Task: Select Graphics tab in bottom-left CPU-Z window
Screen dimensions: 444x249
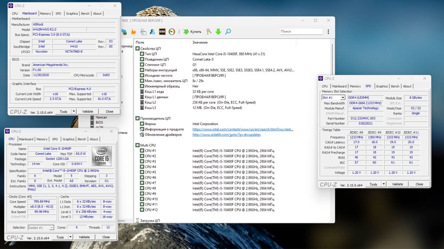Action: (x=68, y=139)
